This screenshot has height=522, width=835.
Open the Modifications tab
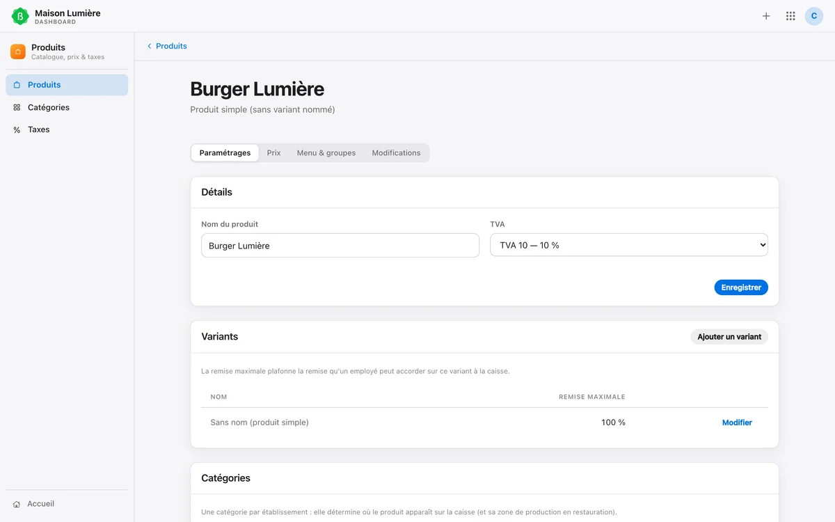coord(396,153)
